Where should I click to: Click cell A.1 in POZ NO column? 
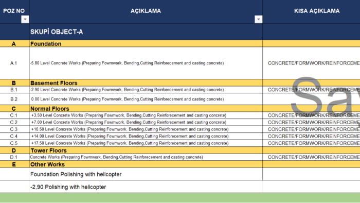(x=14, y=63)
